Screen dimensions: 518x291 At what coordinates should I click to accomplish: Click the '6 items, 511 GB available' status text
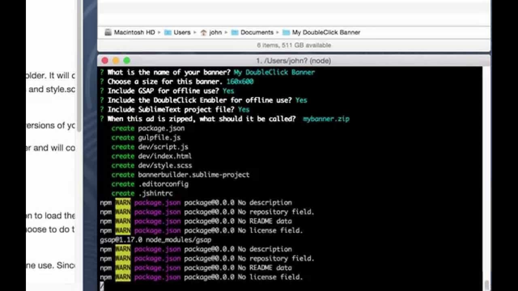294,45
